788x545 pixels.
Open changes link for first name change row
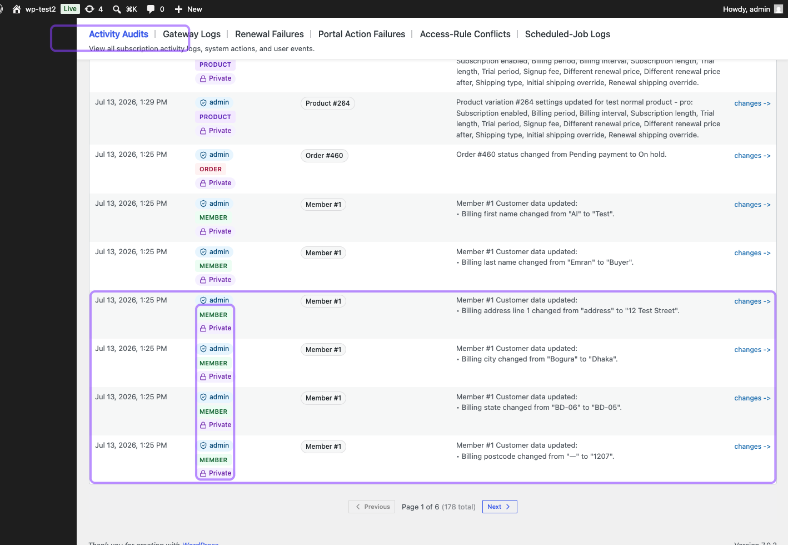point(752,205)
